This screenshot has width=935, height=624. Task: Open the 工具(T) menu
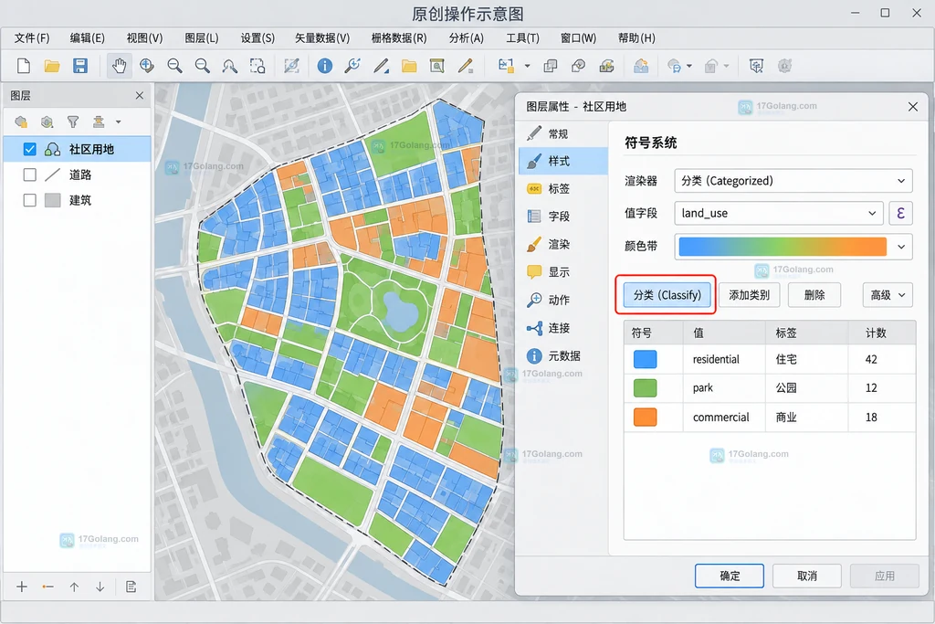pyautogui.click(x=523, y=38)
